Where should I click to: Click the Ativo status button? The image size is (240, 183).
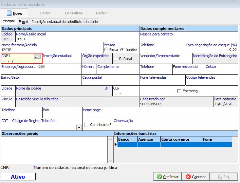[x=18, y=177]
